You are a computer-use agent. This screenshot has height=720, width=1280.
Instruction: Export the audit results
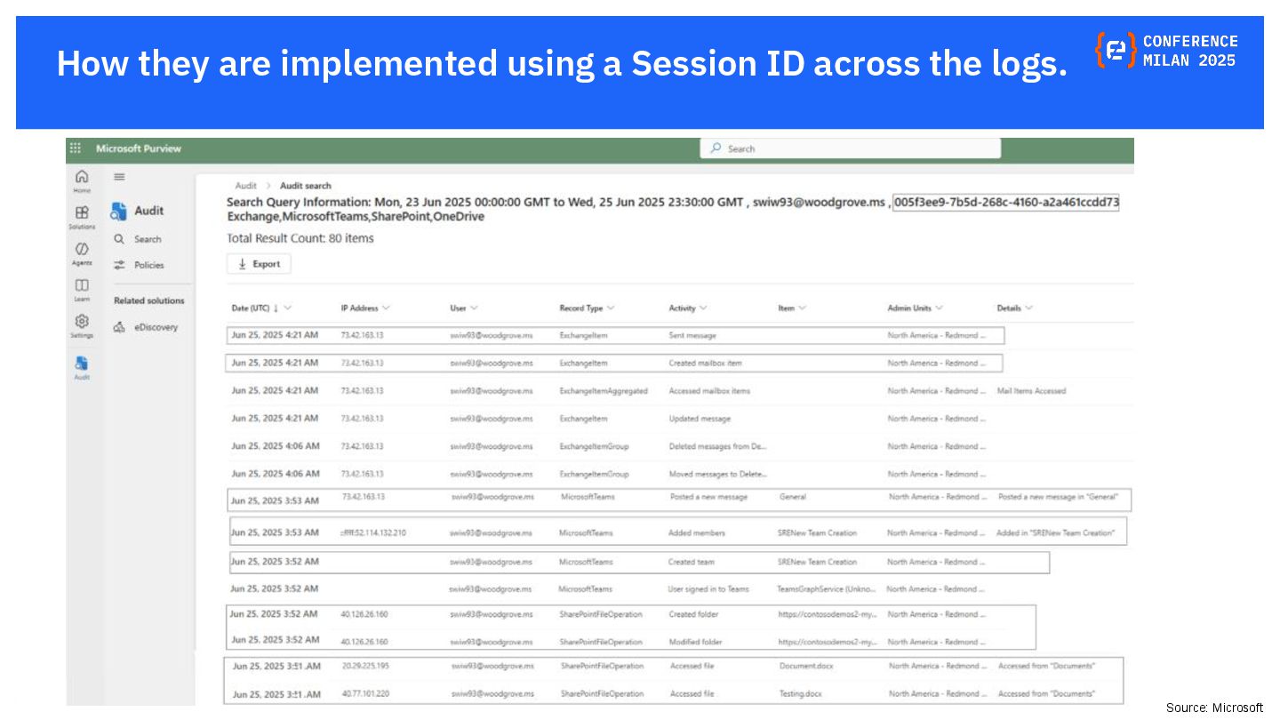[259, 264]
